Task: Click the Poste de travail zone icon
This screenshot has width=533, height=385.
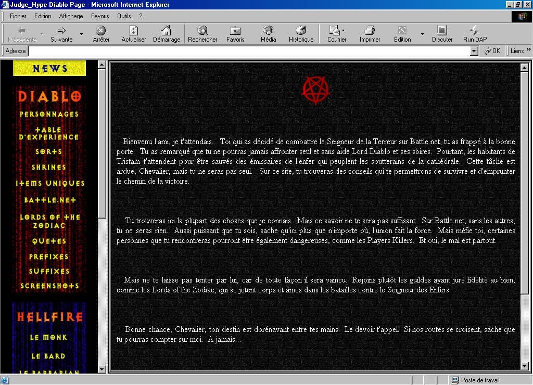Action: point(454,380)
